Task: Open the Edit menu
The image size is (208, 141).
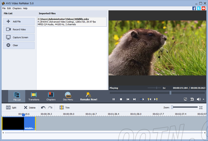Action: pyautogui.click(x=9, y=8)
